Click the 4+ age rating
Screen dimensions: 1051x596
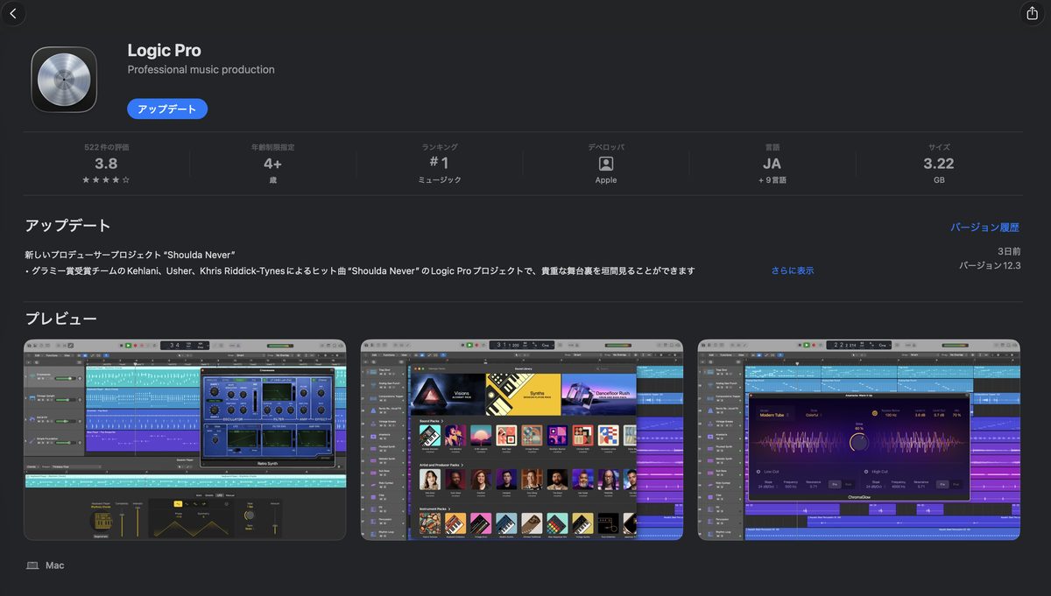pyautogui.click(x=272, y=164)
